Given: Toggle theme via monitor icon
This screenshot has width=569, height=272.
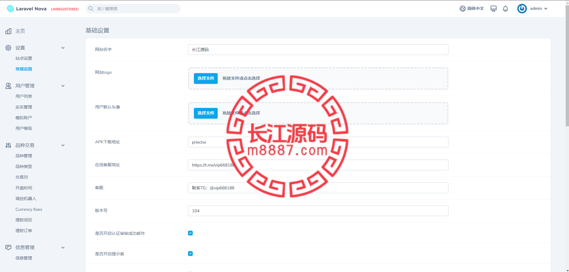Looking at the screenshot, I should tap(493, 9).
